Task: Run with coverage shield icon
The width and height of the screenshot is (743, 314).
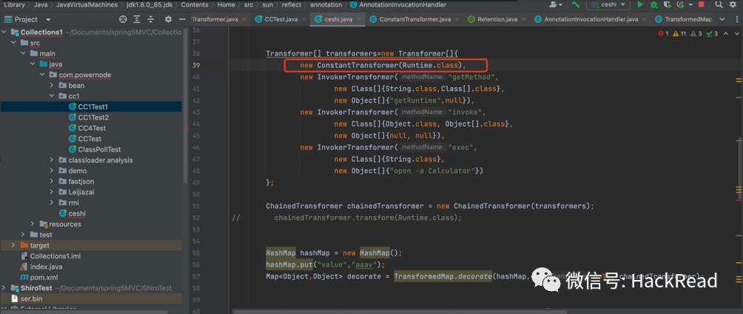Action: click(668, 4)
